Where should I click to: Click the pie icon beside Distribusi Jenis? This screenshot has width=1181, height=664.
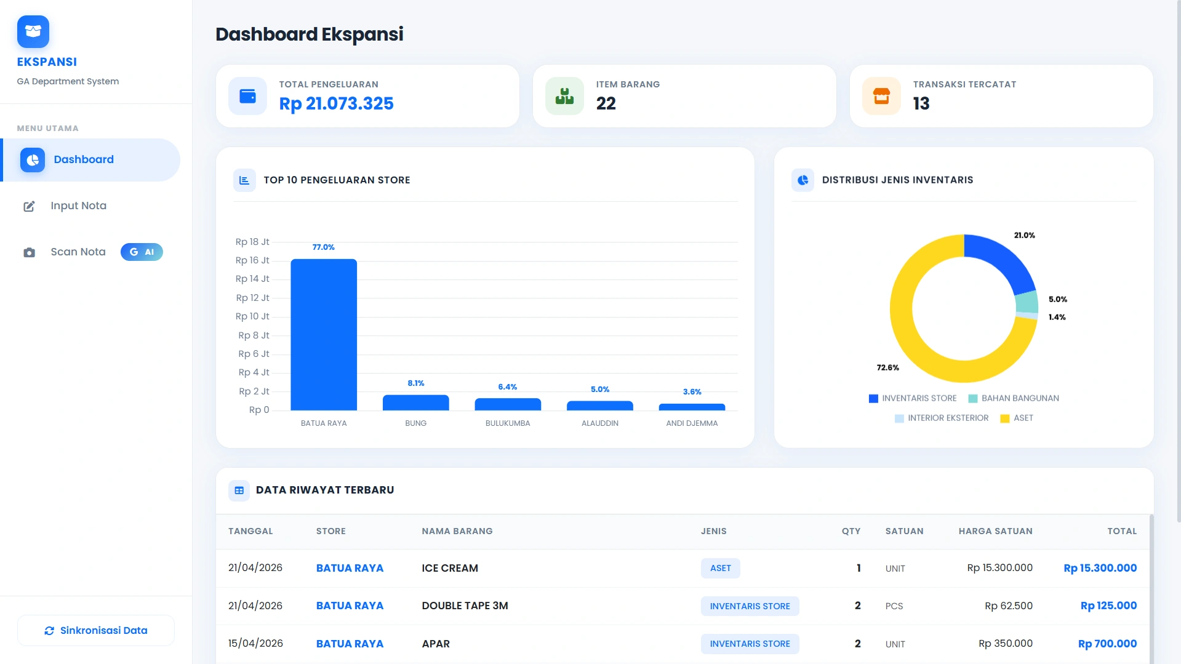click(803, 180)
